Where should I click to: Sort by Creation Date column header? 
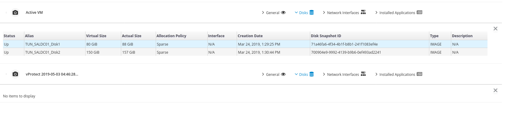pyautogui.click(x=250, y=36)
